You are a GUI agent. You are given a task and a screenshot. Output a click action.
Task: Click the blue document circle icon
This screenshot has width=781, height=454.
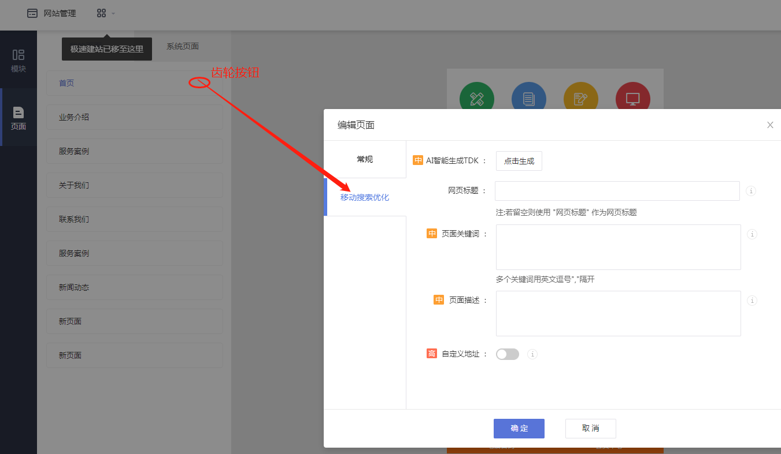click(529, 96)
